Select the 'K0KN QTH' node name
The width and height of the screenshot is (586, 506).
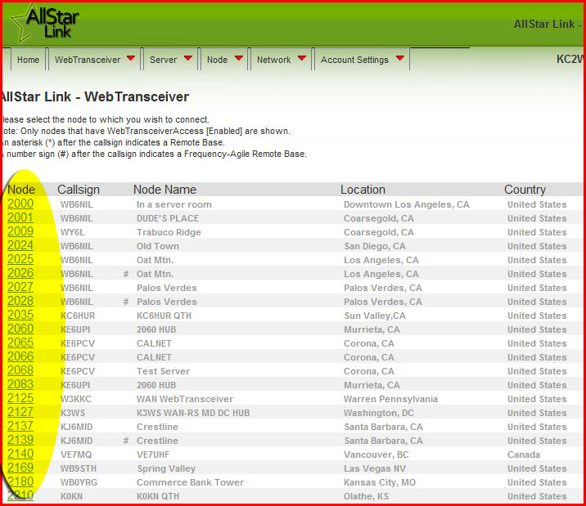click(x=158, y=496)
